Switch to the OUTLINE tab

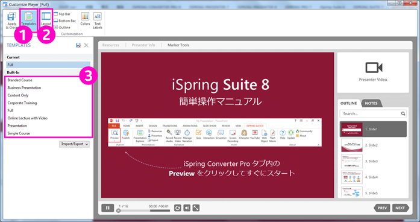[x=348, y=103]
